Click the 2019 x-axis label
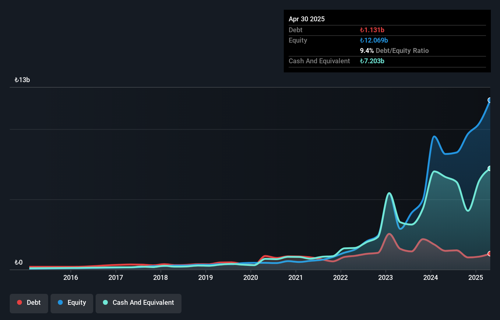Image resolution: width=500 pixels, height=320 pixels. point(206,277)
